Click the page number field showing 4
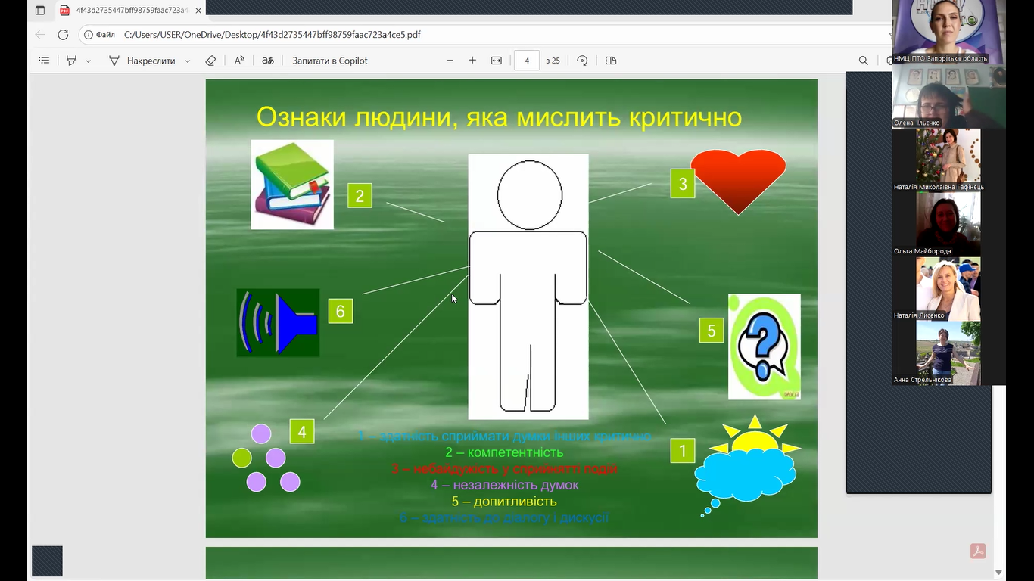The height and width of the screenshot is (581, 1034). [x=527, y=61]
